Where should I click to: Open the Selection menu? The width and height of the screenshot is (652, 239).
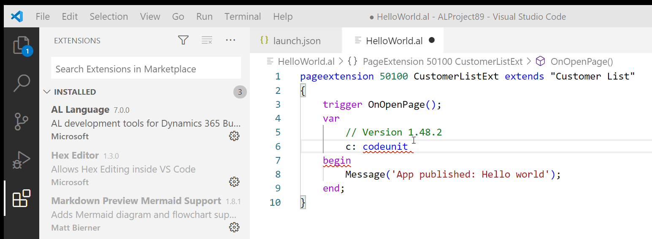point(109,17)
